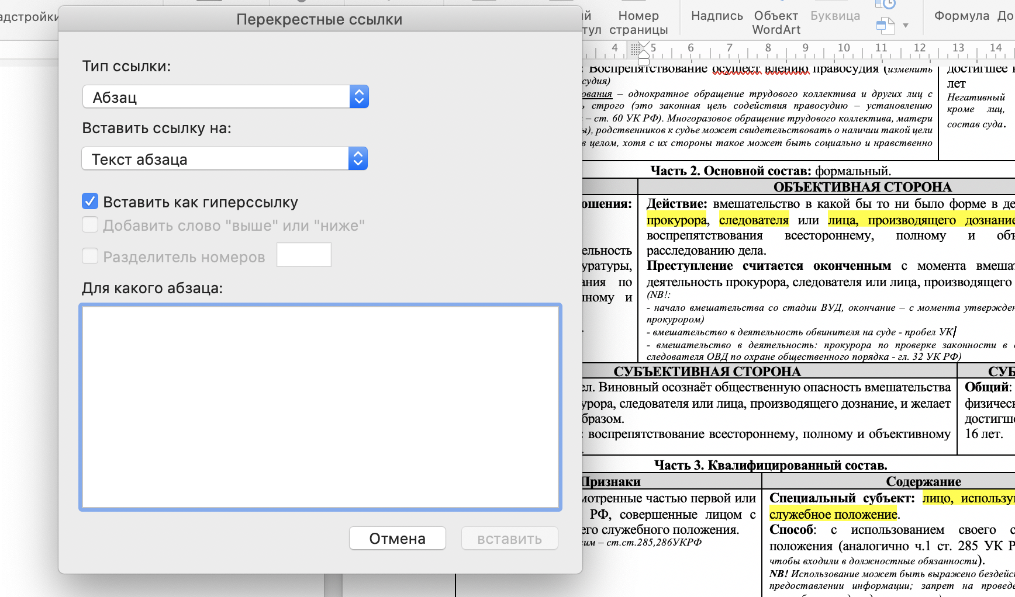1015x597 pixels.
Task: Toggle the "Разделитель номеров" checkbox
Action: (x=90, y=256)
